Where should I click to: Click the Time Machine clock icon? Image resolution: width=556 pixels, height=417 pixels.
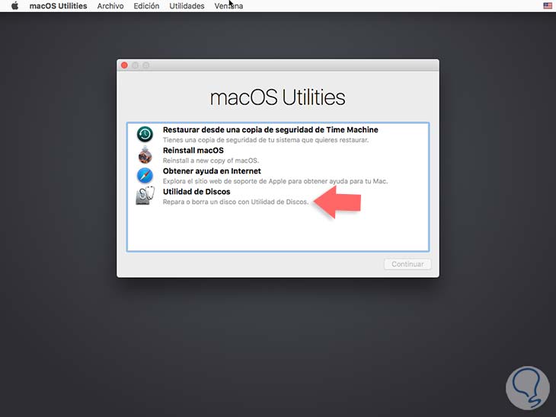tap(145, 134)
